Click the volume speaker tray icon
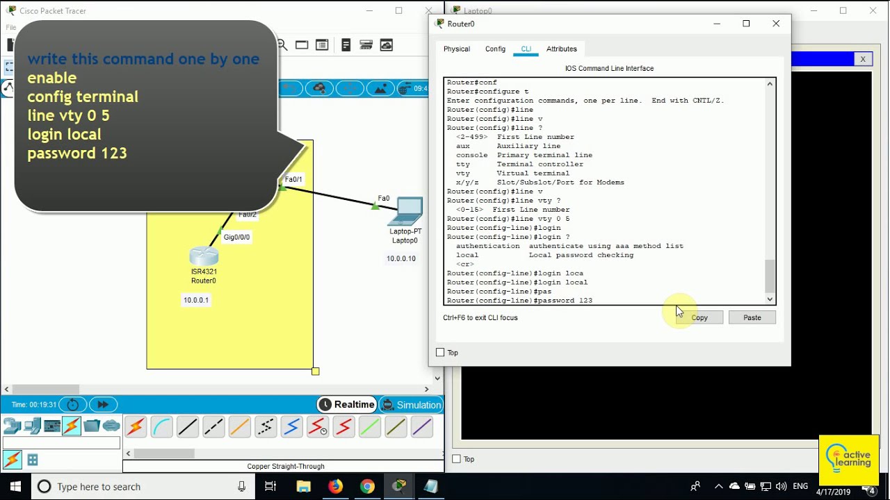The image size is (890, 500). click(781, 487)
